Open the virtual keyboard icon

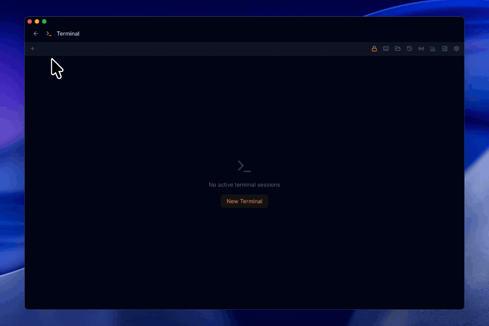pos(386,48)
